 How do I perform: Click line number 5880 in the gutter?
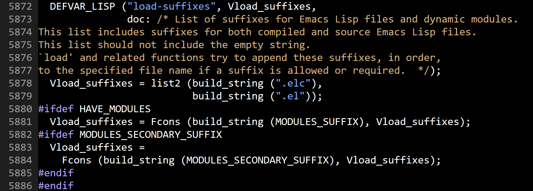(20, 109)
